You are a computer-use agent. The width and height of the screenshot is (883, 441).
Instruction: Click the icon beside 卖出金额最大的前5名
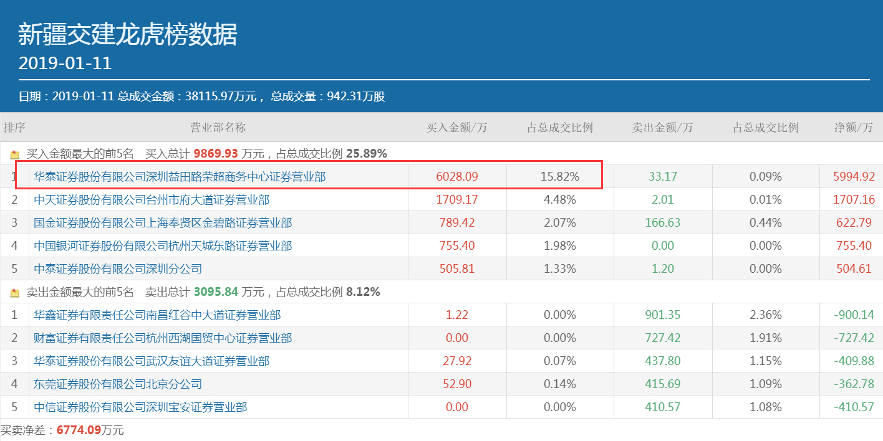[x=15, y=292]
